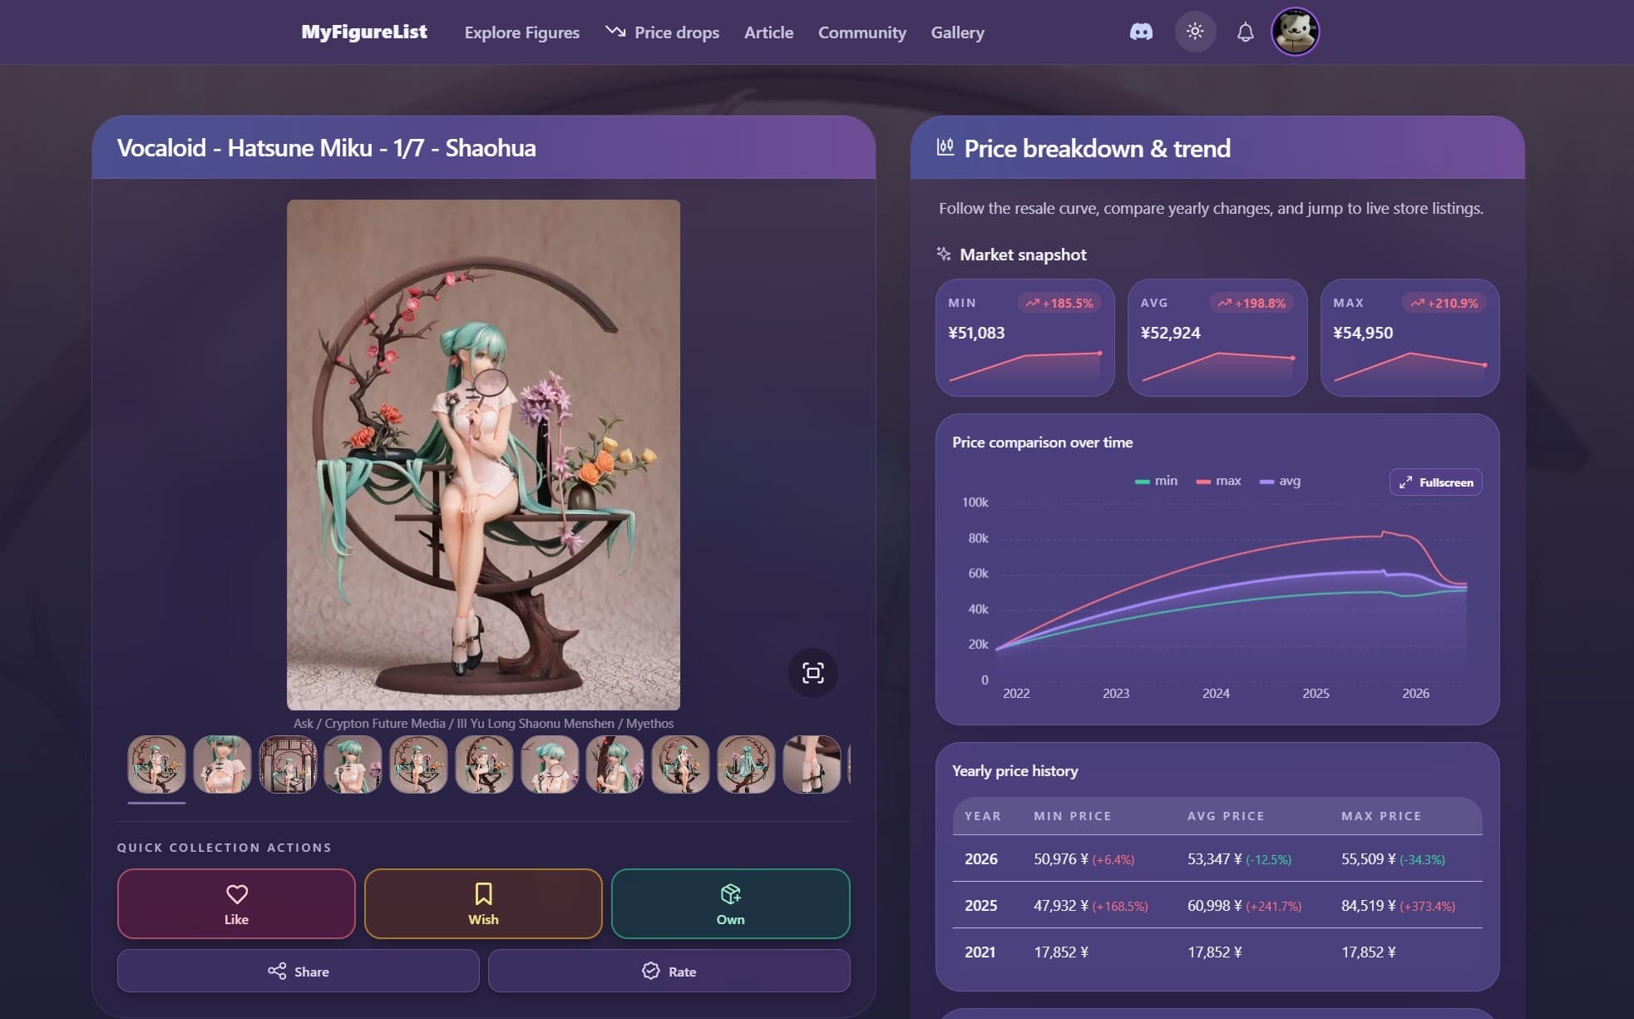This screenshot has width=1634, height=1019.
Task: Click the 2025 row in price history
Action: click(x=1217, y=905)
